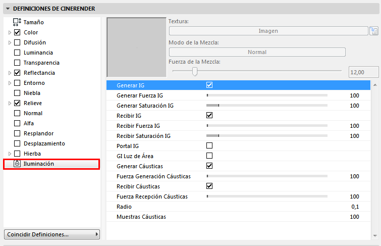Click the Imagen texture button
This screenshot has width=381, height=246.
click(268, 31)
